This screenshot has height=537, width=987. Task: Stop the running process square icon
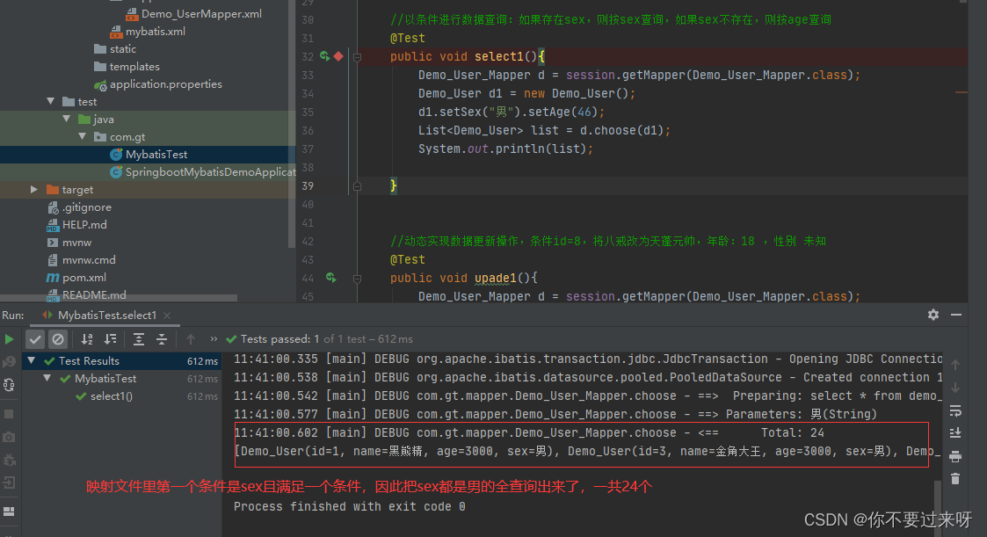pos(9,414)
